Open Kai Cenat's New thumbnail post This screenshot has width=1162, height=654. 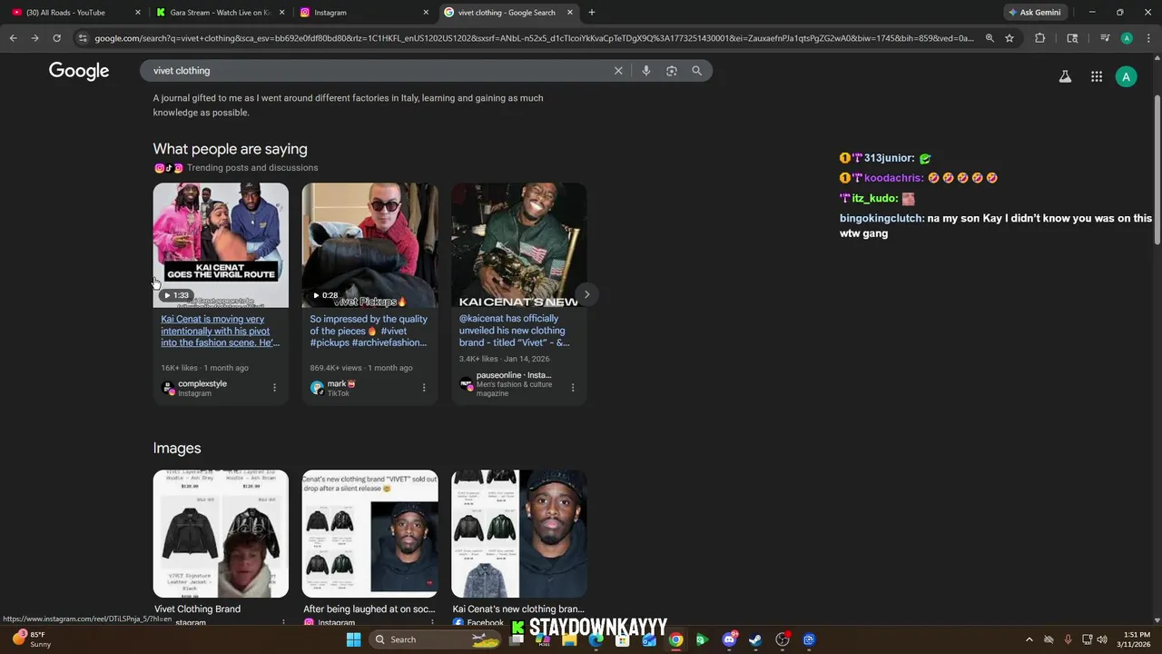518,245
